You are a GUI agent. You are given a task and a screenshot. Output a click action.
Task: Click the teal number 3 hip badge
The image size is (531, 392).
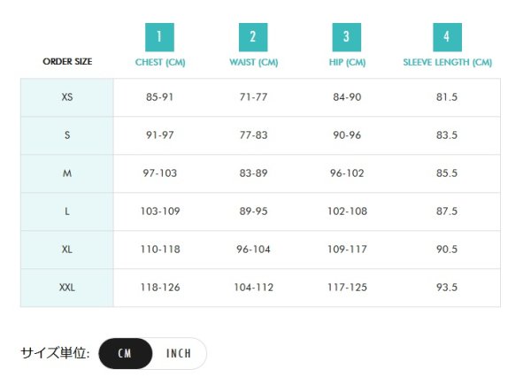point(347,37)
